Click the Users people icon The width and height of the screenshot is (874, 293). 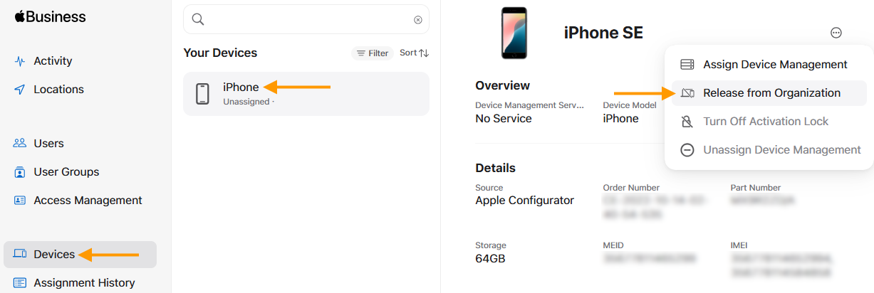tap(20, 144)
